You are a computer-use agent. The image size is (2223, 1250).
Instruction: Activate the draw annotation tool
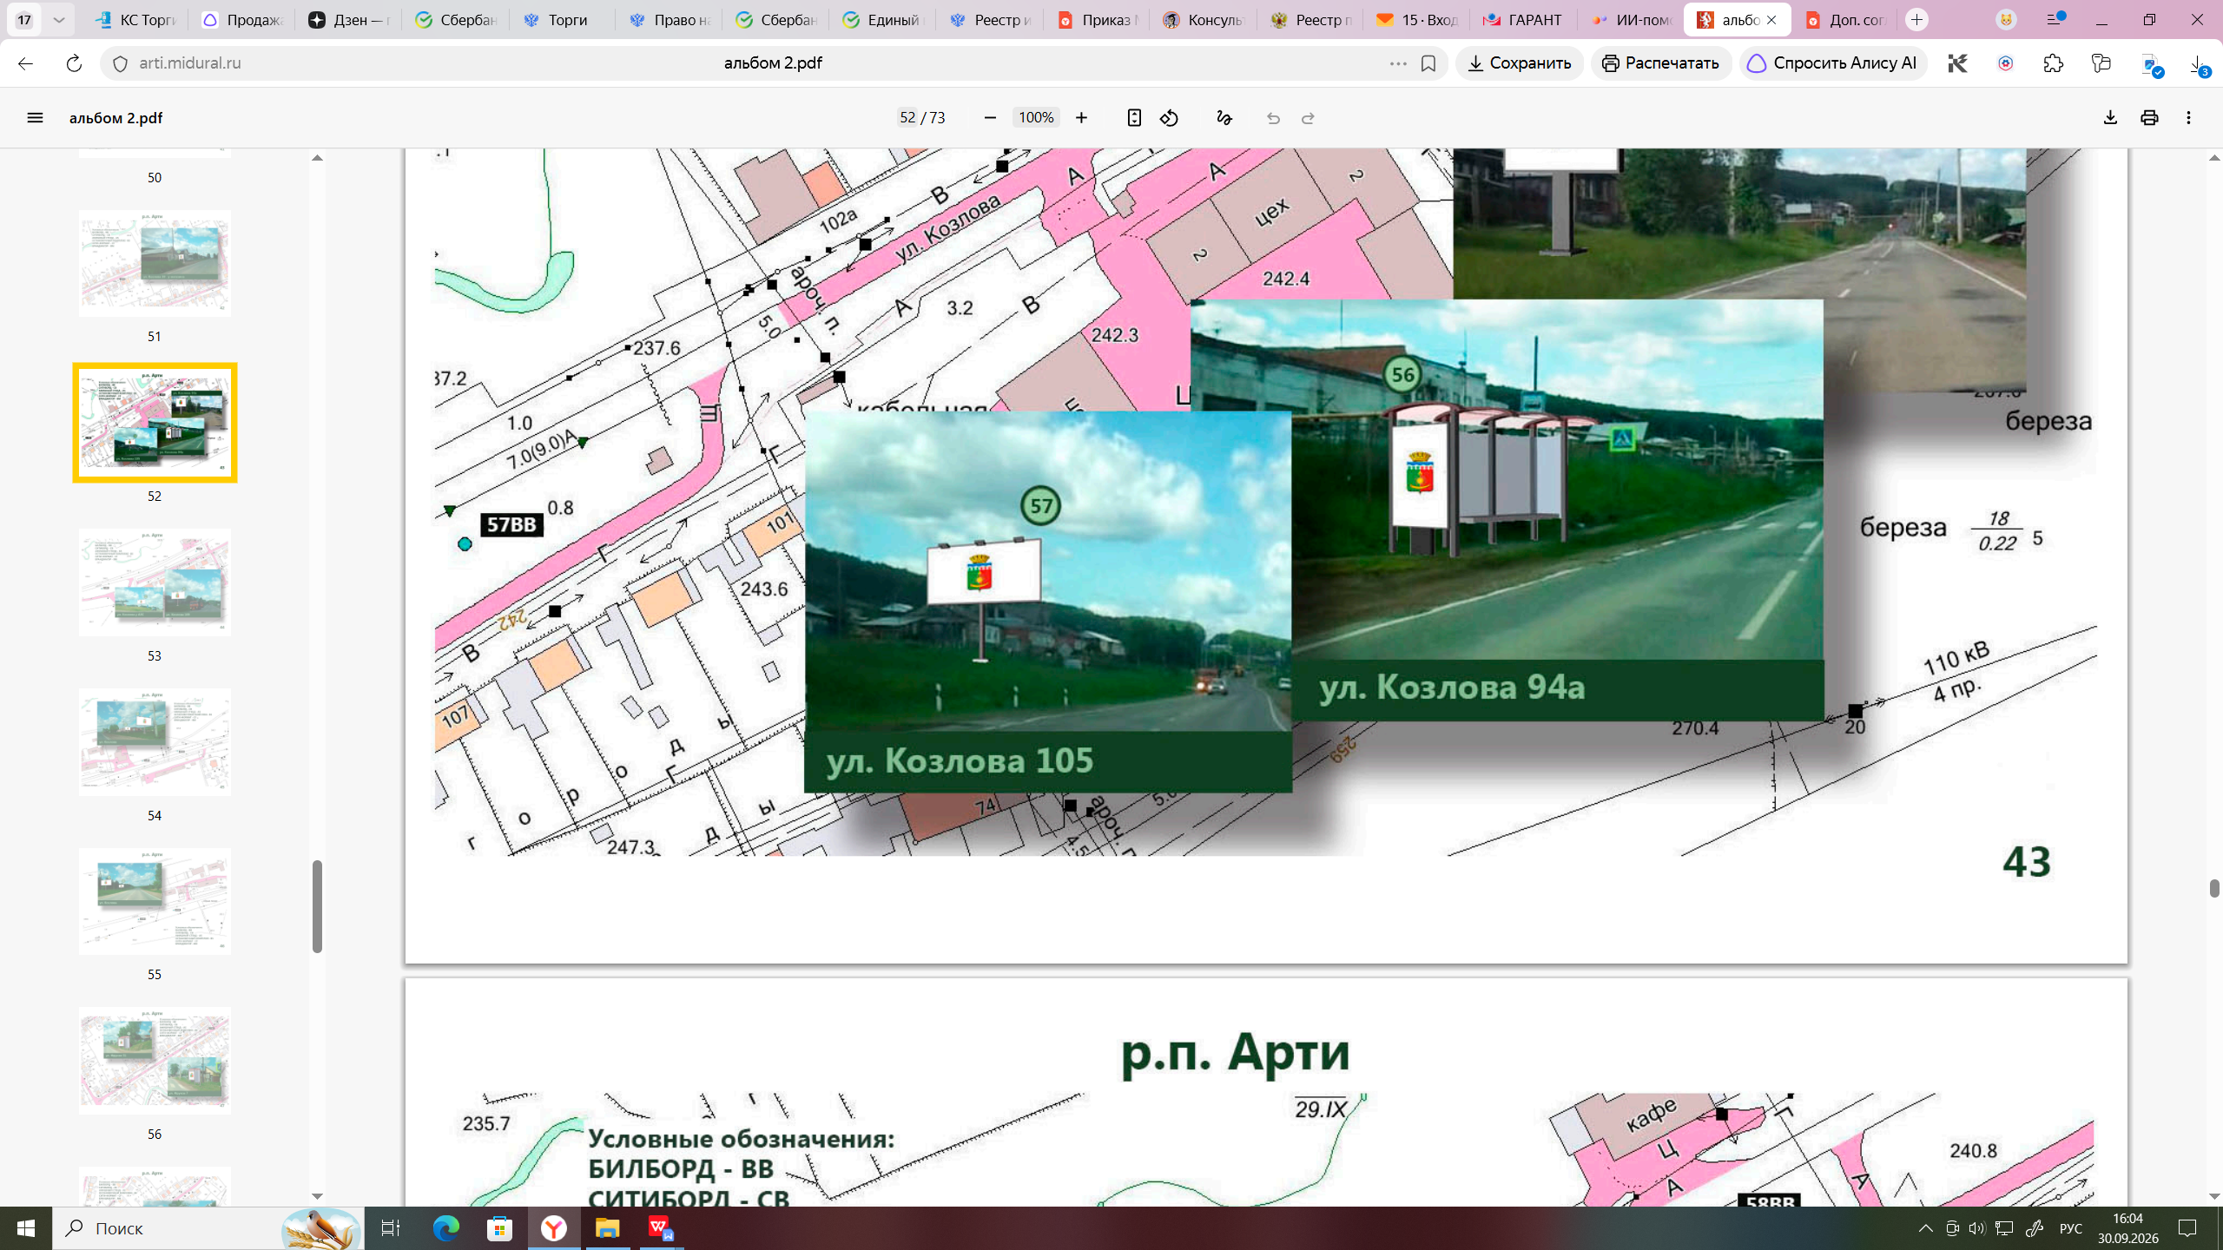[x=1224, y=118]
